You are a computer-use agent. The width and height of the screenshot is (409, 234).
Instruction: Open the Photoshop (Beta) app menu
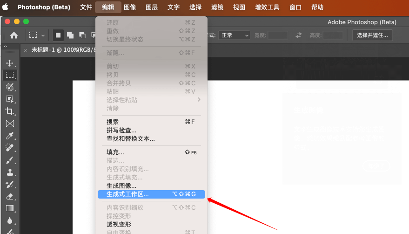44,7
